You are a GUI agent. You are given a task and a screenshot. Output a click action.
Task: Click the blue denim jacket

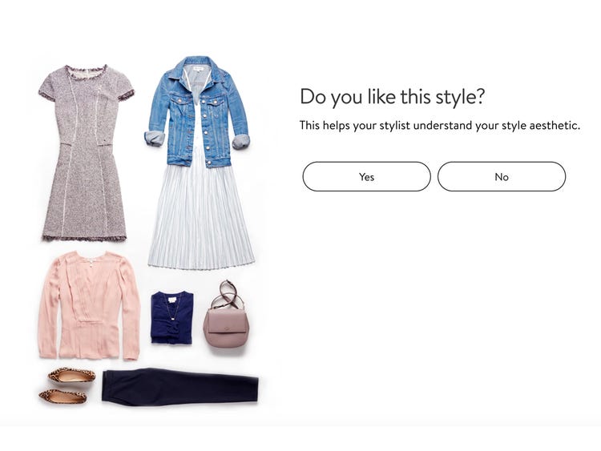197,112
